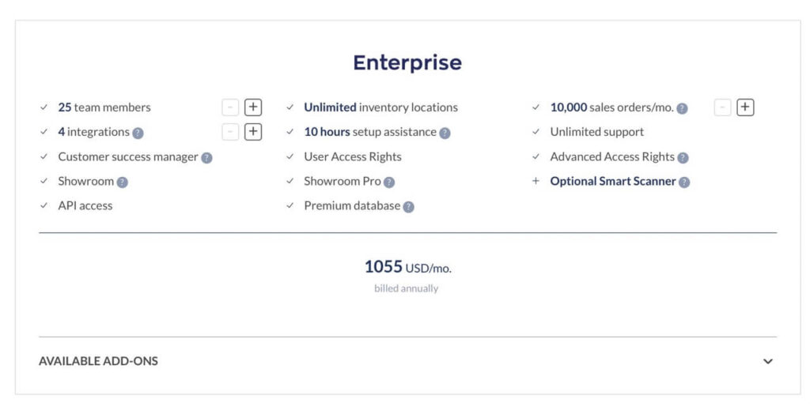Click help icon beside Showroom Pro
The height and width of the screenshot is (410, 810).
[x=389, y=182]
